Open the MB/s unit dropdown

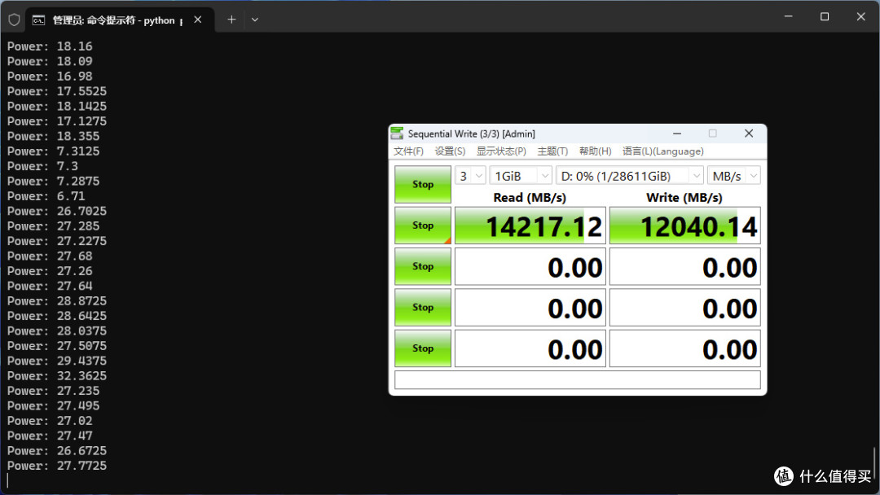tap(734, 176)
